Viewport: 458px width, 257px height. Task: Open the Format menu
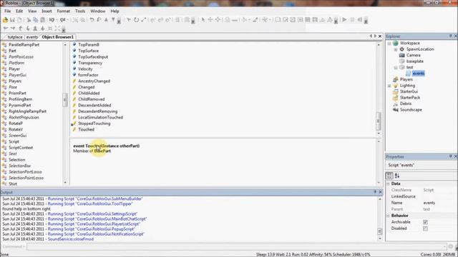coord(64,11)
